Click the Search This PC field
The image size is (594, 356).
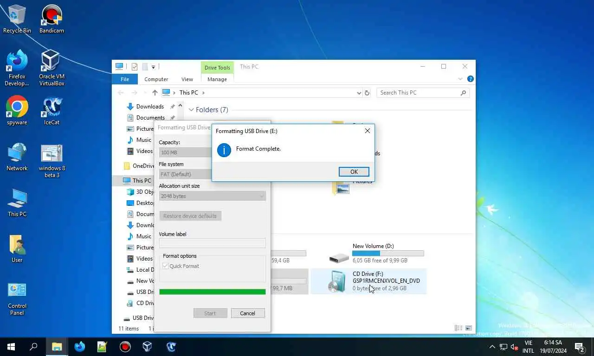coord(418,93)
